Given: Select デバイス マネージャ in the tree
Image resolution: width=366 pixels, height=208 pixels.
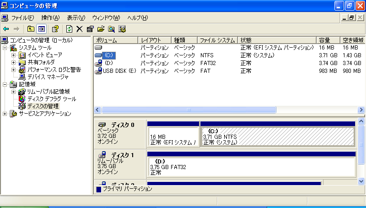Looking at the screenshot, I should click(45, 77).
